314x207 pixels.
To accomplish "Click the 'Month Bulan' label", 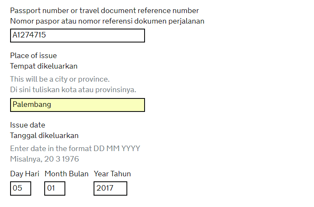I will pos(67,174).
